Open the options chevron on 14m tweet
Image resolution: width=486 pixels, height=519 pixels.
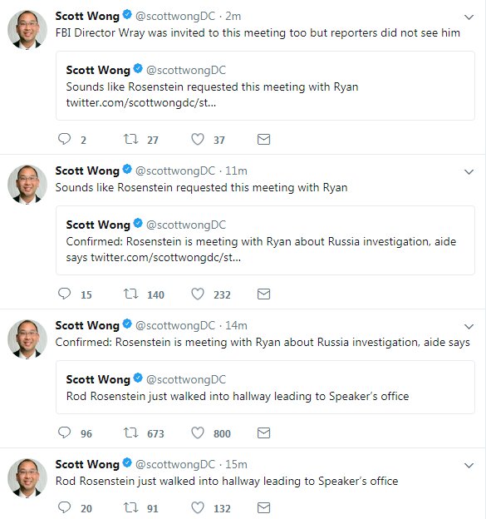(469, 326)
